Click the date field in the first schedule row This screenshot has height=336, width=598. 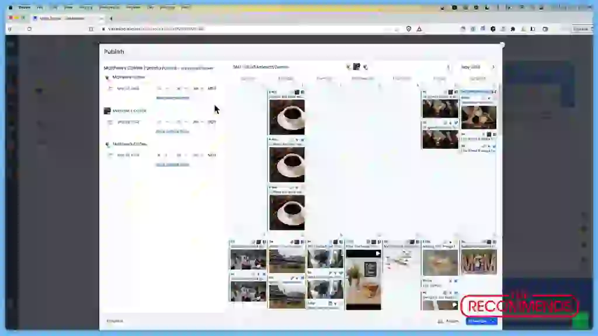pyautogui.click(x=128, y=89)
